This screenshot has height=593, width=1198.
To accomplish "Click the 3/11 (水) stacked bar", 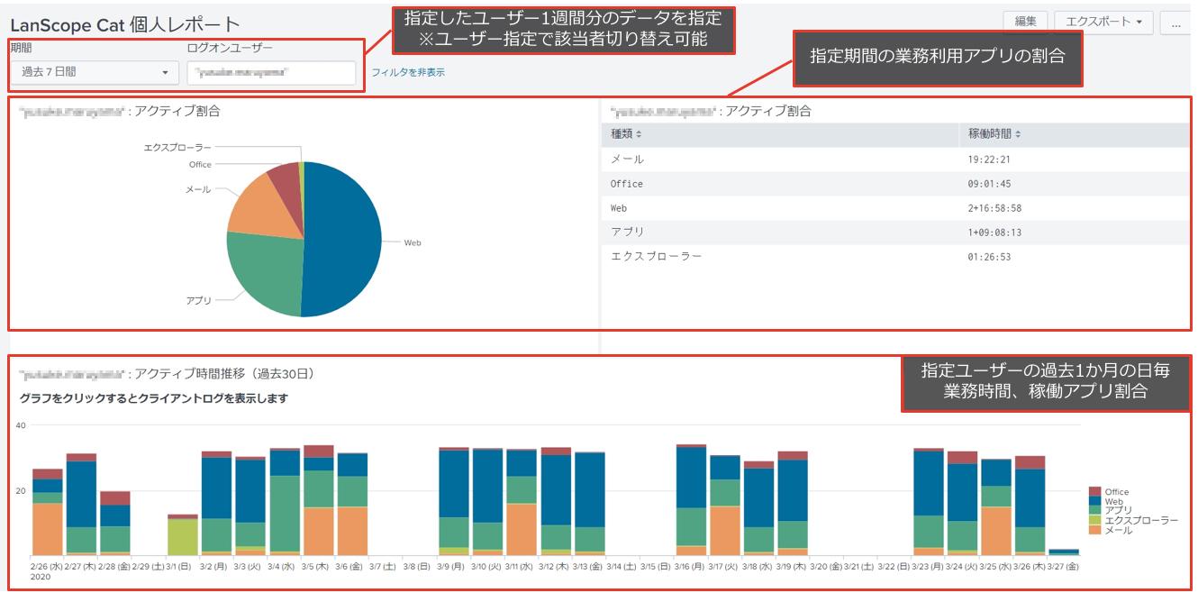I will pos(522,502).
